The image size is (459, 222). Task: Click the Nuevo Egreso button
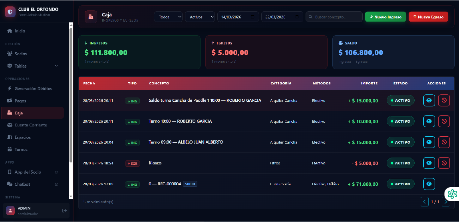point(428,17)
